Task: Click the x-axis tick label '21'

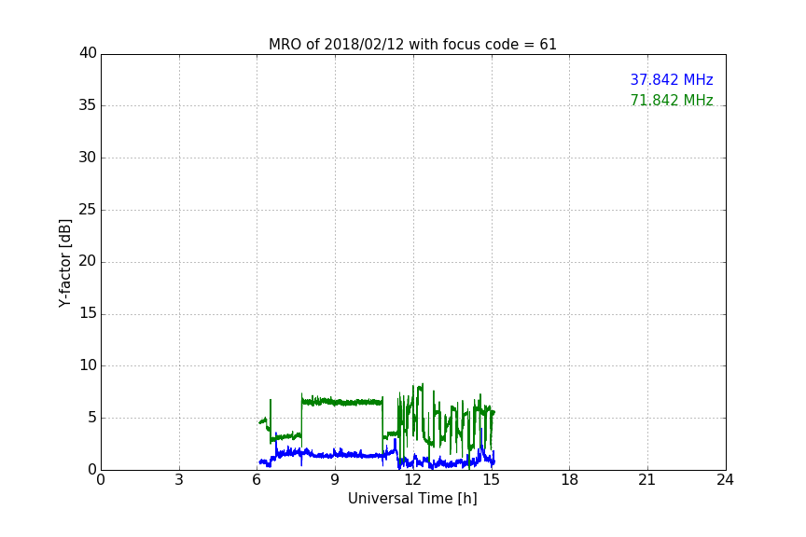Action: [647, 480]
